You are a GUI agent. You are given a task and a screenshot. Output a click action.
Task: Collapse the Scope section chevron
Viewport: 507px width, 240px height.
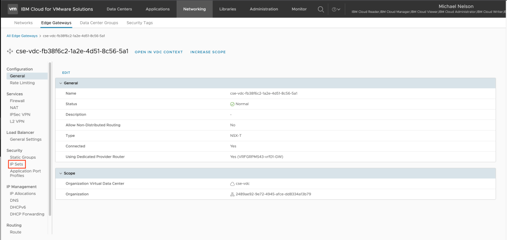click(61, 174)
